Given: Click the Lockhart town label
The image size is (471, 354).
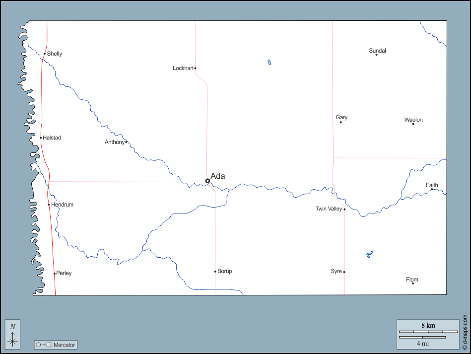Looking at the screenshot, I should [x=183, y=68].
